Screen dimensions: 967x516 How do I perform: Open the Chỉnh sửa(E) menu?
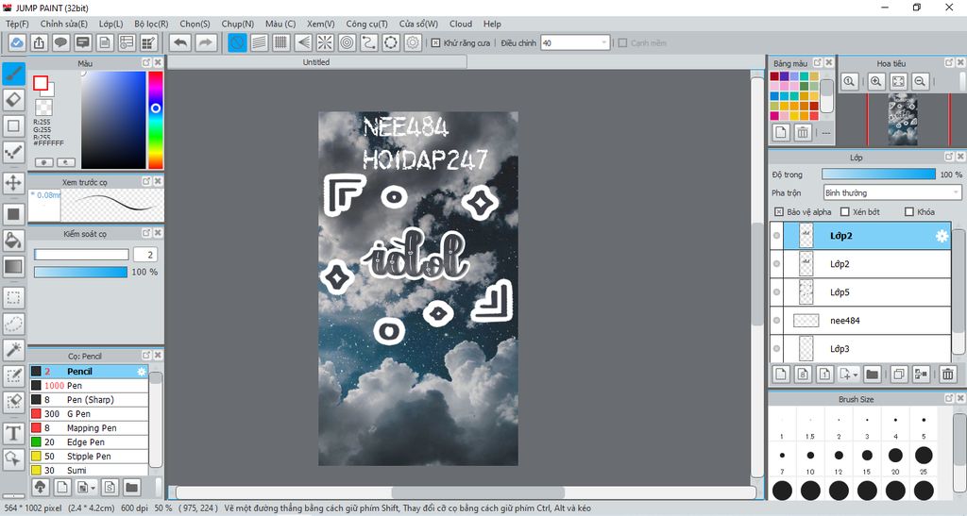63,24
